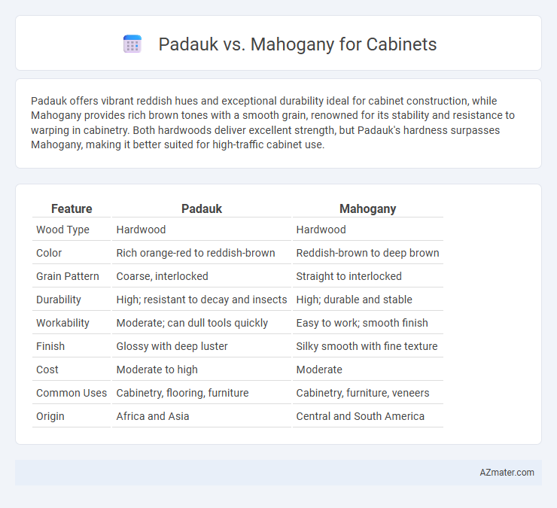This screenshot has height=508, width=557.
Task: Select the Origin row label
Action: (50, 416)
